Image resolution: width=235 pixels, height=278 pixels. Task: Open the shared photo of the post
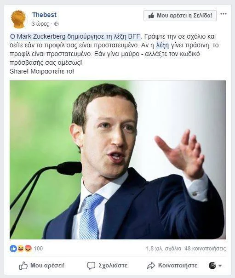click(x=118, y=160)
